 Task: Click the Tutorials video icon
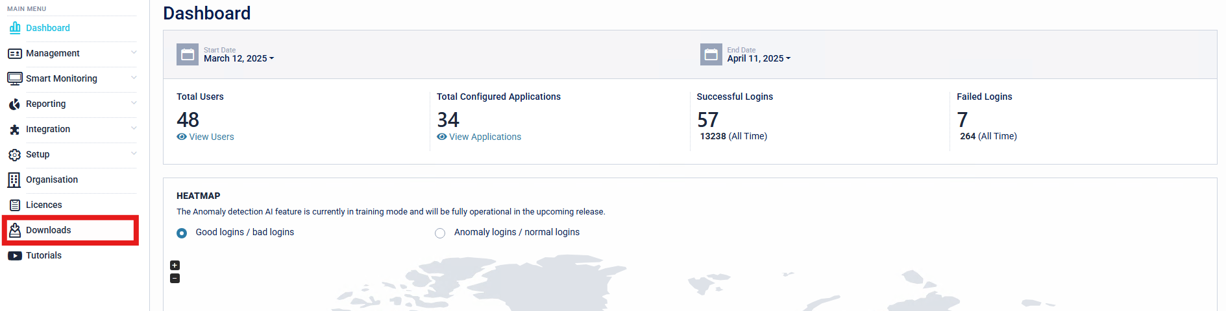click(x=14, y=256)
